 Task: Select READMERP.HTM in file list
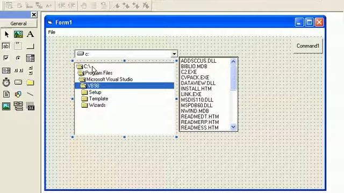point(199,122)
